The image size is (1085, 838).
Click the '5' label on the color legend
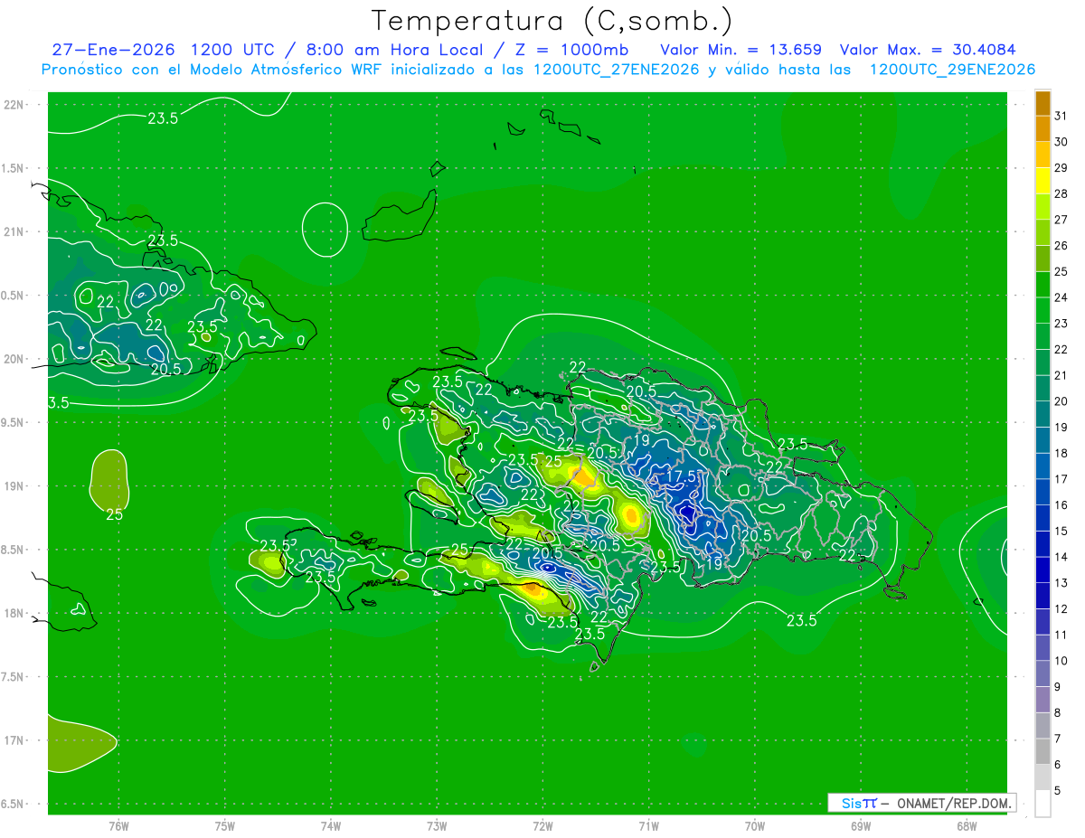(1057, 792)
